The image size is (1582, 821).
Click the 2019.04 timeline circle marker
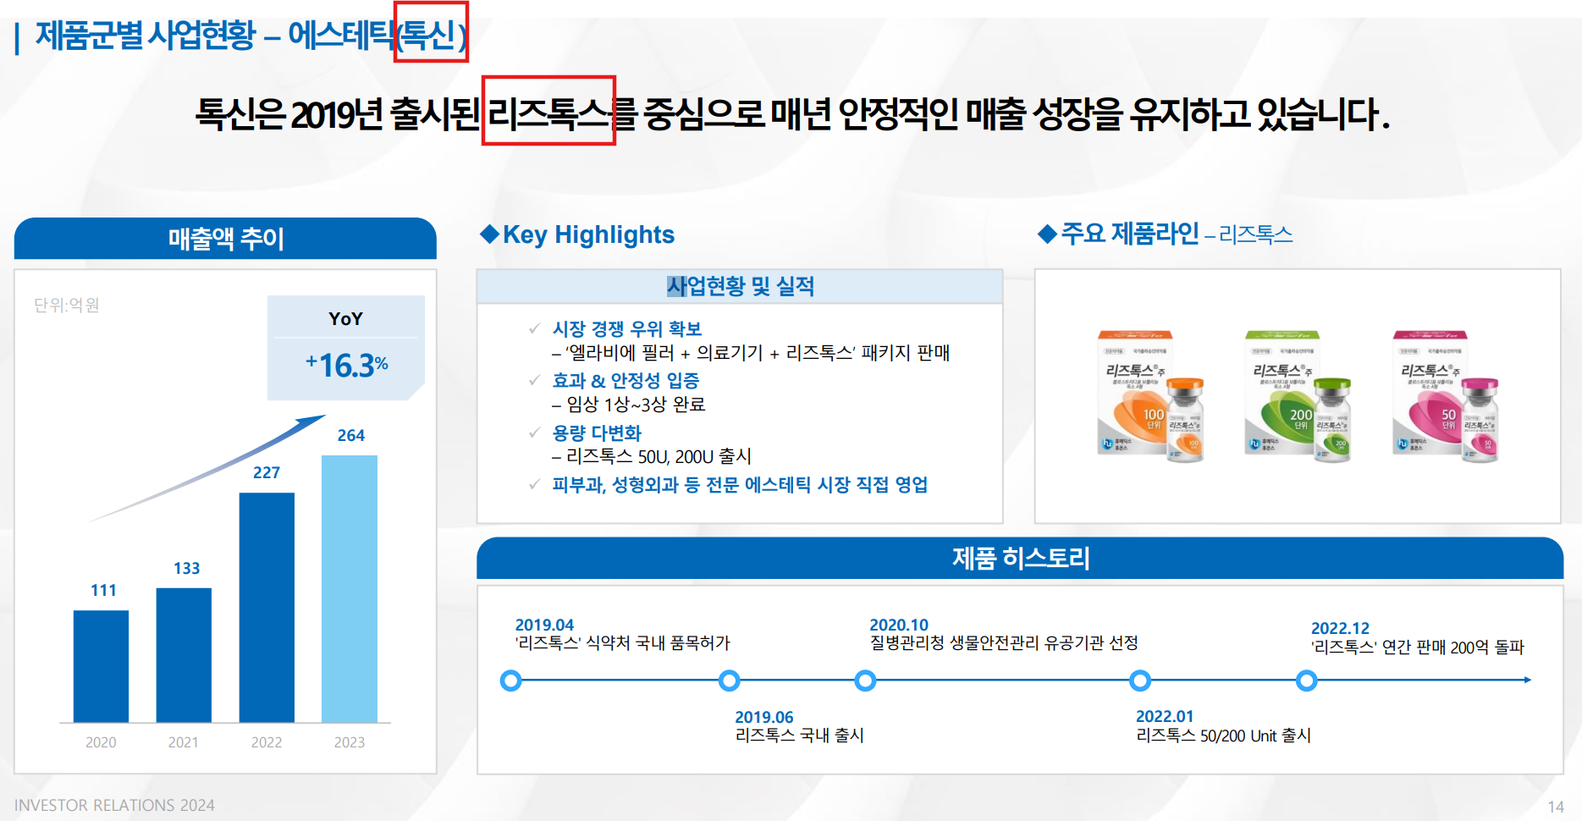point(510,680)
